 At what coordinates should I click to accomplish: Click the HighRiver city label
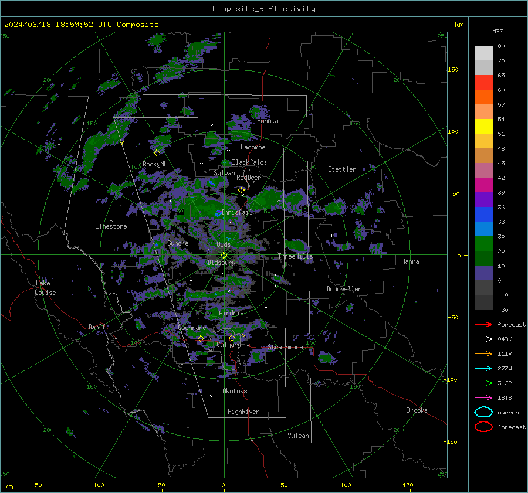tap(243, 412)
